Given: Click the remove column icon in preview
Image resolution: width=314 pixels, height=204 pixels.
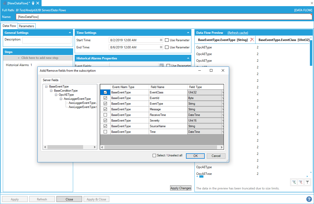Looking at the screenshot, I should pyautogui.click(x=301, y=182).
